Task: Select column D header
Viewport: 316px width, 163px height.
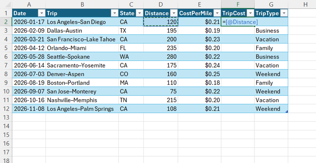Action: [161, 4]
